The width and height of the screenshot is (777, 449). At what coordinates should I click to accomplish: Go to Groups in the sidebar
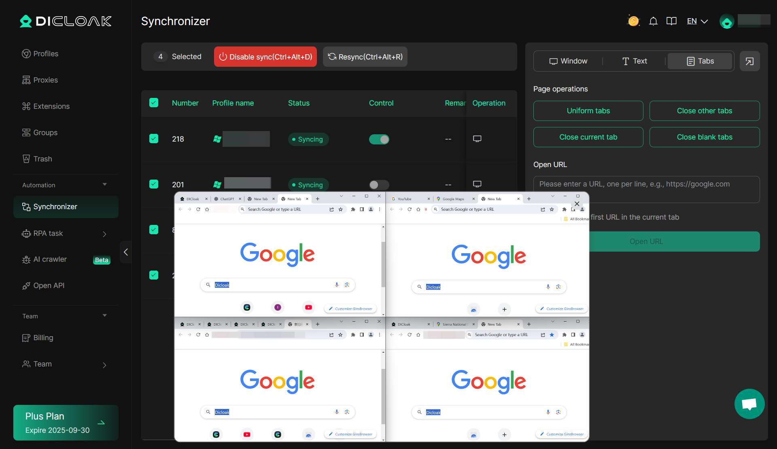click(66, 133)
